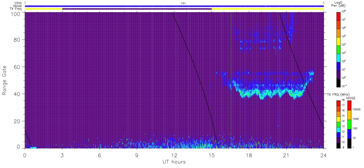Select the green segment of the NOISE colorbar
Image resolution: width=364 pixels, height=168 pixels.
(349, 124)
